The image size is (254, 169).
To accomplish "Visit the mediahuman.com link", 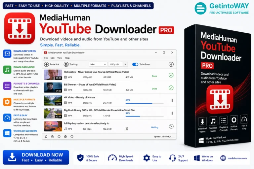I will (x=237, y=158).
